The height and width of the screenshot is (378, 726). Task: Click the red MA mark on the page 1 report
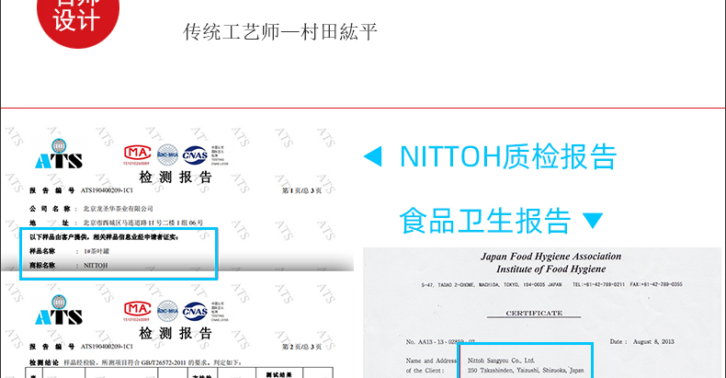[x=137, y=155]
